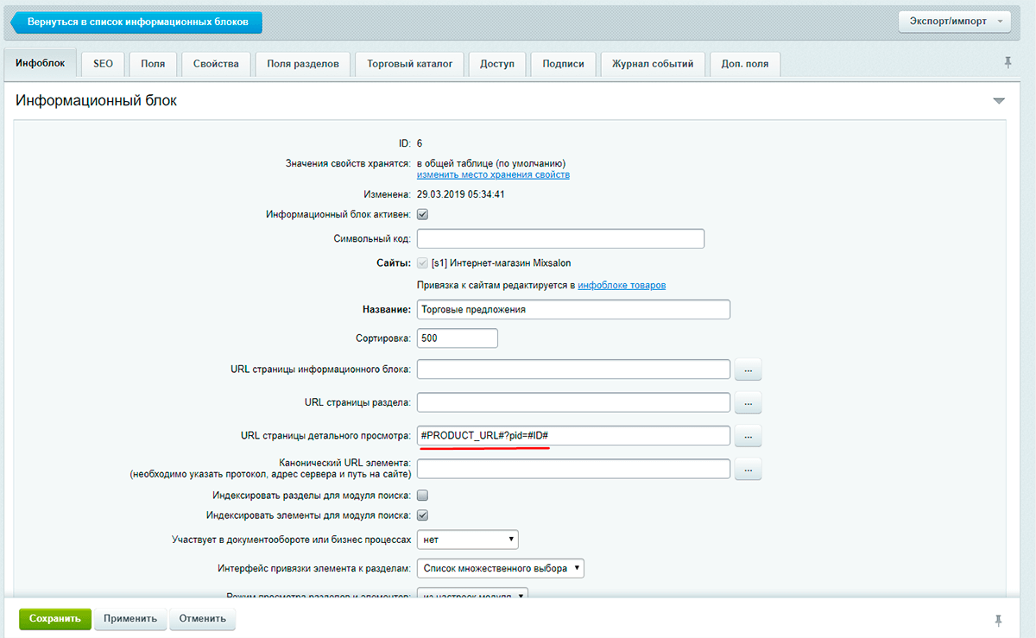Return to the information blocks list
Image resolution: width=1036 pixels, height=638 pixels.
138,22
